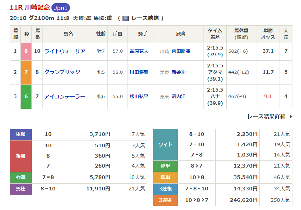The width and height of the screenshot is (301, 210).
Task: Open trainer 内田勝義's profile
Action: click(x=181, y=51)
